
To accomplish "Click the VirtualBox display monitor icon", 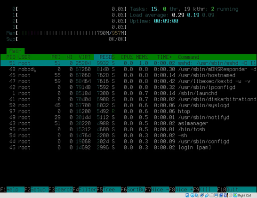I will [x=217, y=195].
